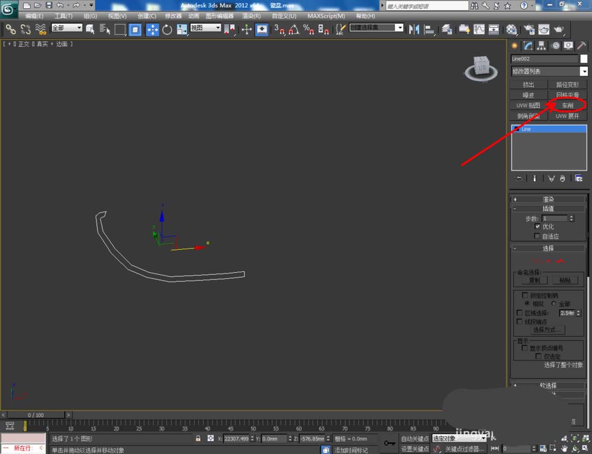The width and height of the screenshot is (592, 454).
Task: Open the 修改器列表 modifier list dropdown
Action: click(549, 71)
